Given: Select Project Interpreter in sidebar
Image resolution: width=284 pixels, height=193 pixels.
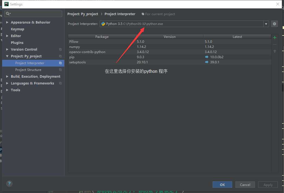Looking at the screenshot, I should point(33,63).
